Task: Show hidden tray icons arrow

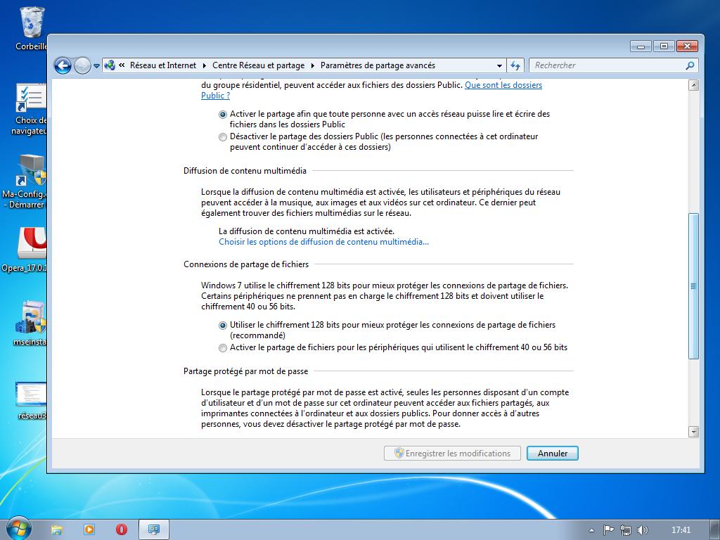Action: point(591,530)
